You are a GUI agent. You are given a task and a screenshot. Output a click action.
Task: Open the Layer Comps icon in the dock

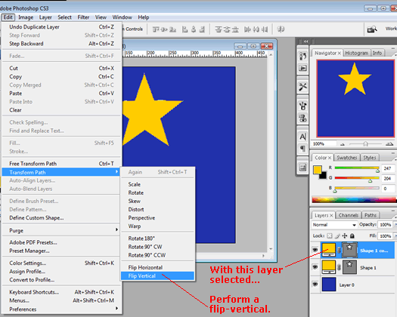coord(302,168)
